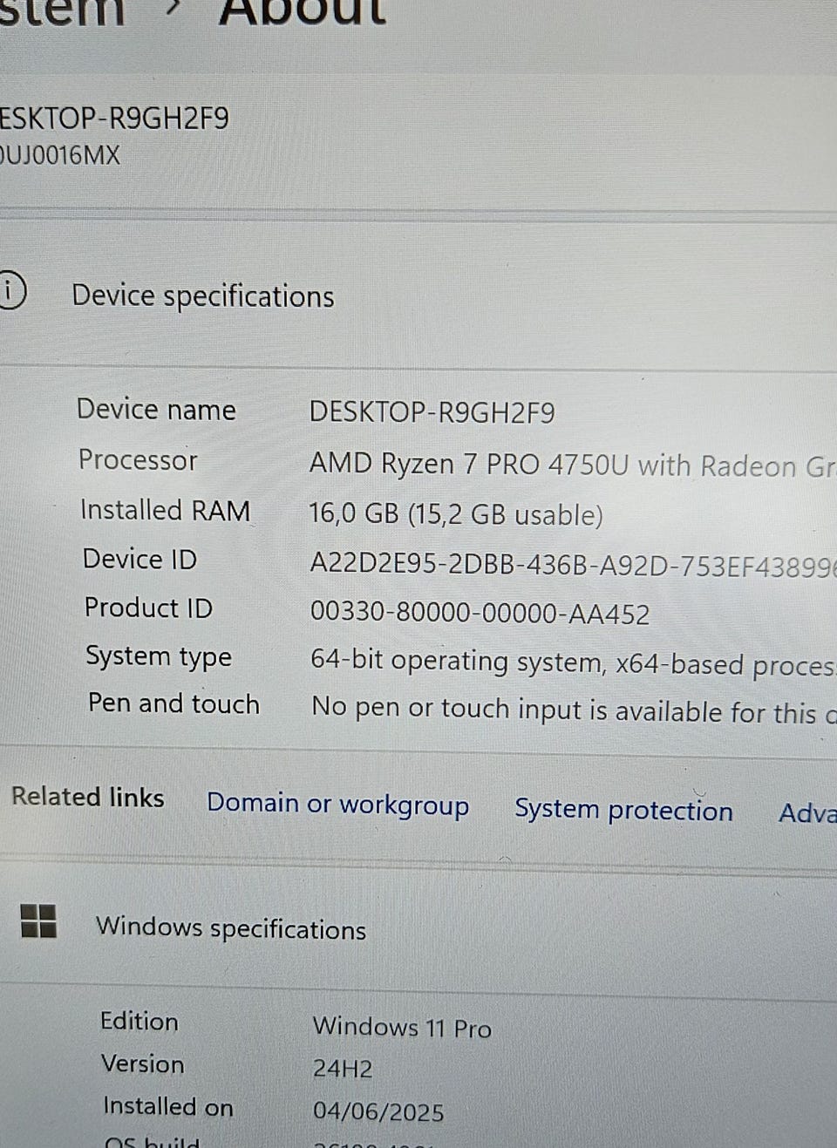
Task: Click the Windows logo icon beside Windows specifications
Action: click(x=38, y=920)
